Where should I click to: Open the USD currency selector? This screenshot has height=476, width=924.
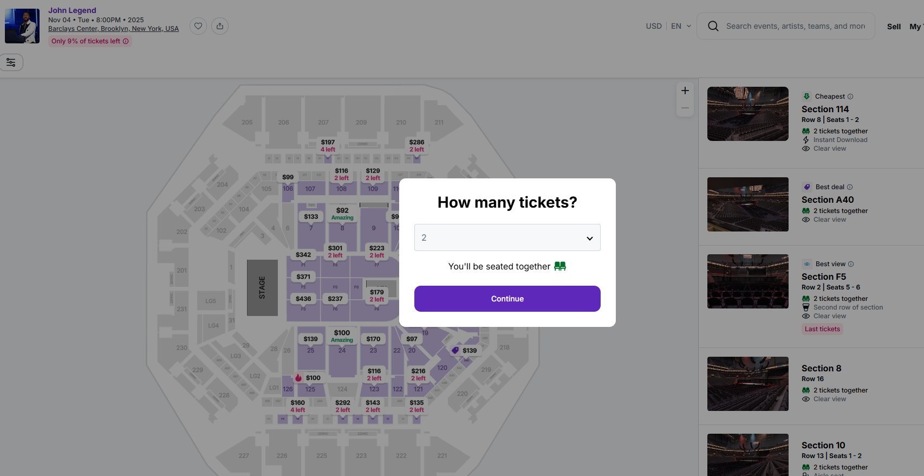pyautogui.click(x=654, y=26)
